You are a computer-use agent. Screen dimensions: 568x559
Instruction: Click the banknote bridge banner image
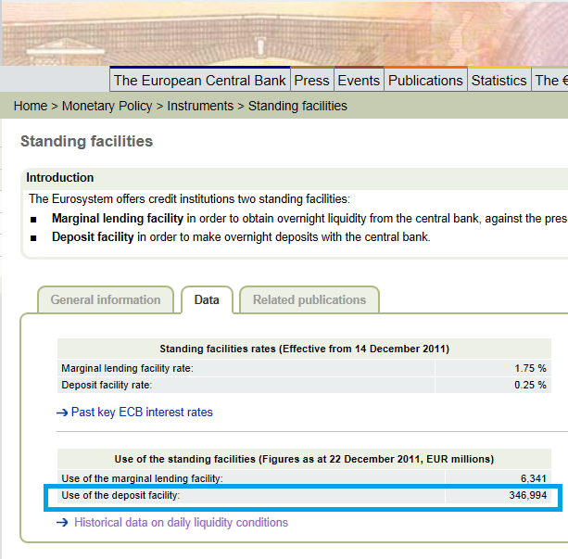pyautogui.click(x=284, y=33)
